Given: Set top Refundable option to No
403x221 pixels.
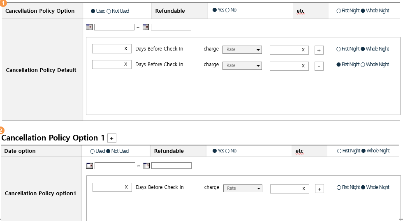Looking at the screenshot, I should coord(227,10).
